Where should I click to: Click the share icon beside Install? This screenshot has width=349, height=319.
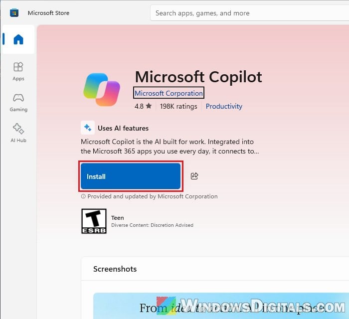194,176
